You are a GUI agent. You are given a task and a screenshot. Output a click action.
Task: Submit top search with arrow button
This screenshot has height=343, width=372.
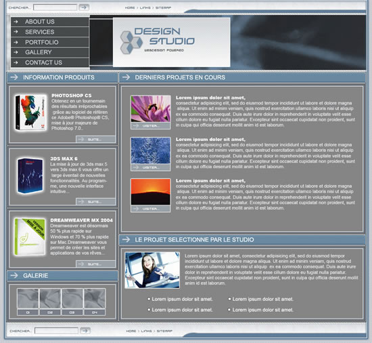point(84,7)
